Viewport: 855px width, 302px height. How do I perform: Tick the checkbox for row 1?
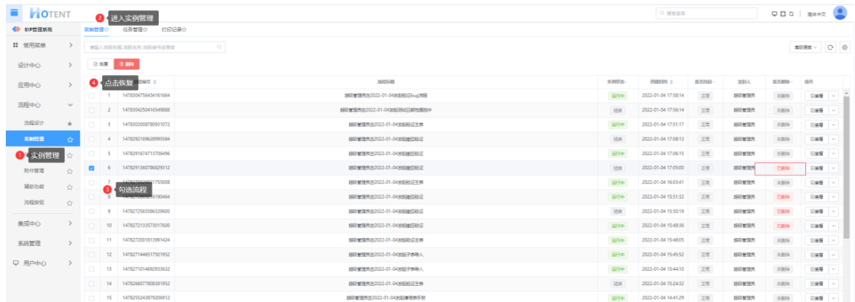(92, 95)
